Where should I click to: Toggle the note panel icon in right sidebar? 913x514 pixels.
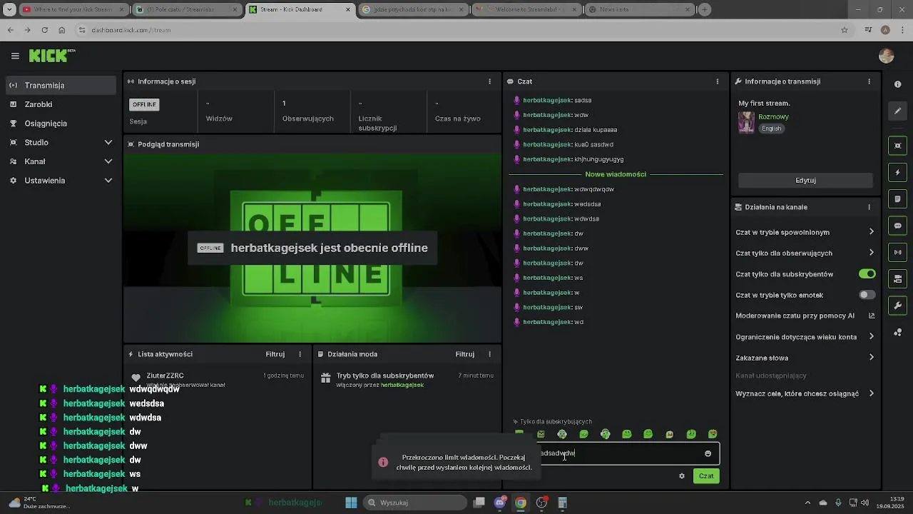897,199
